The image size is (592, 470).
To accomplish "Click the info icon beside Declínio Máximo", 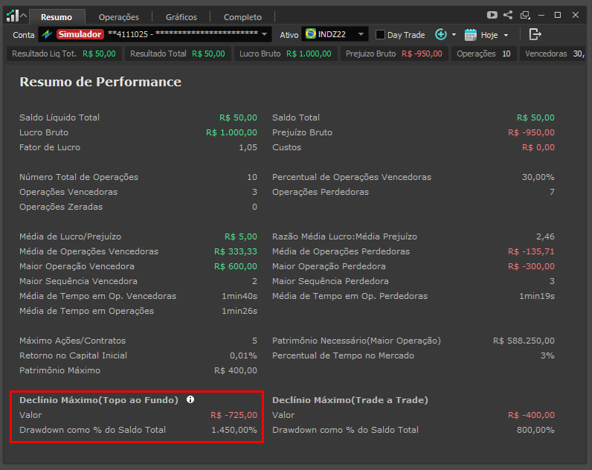I will 190,399.
